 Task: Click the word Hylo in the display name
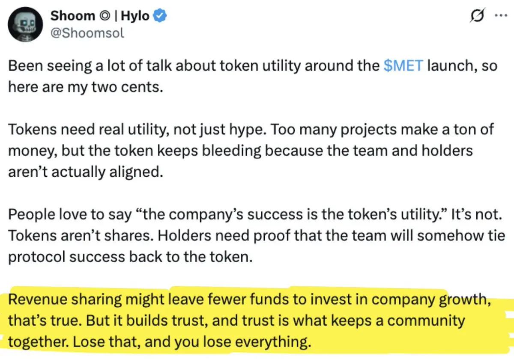coord(135,16)
